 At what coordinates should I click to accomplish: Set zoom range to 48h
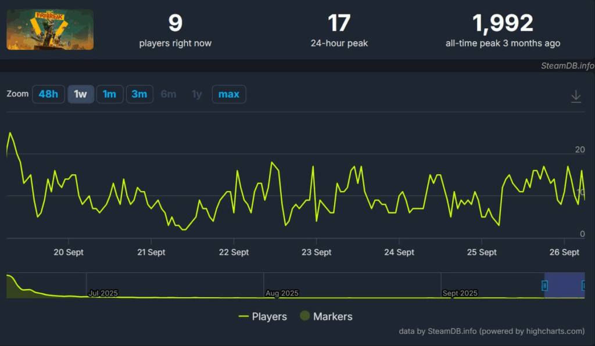point(48,94)
